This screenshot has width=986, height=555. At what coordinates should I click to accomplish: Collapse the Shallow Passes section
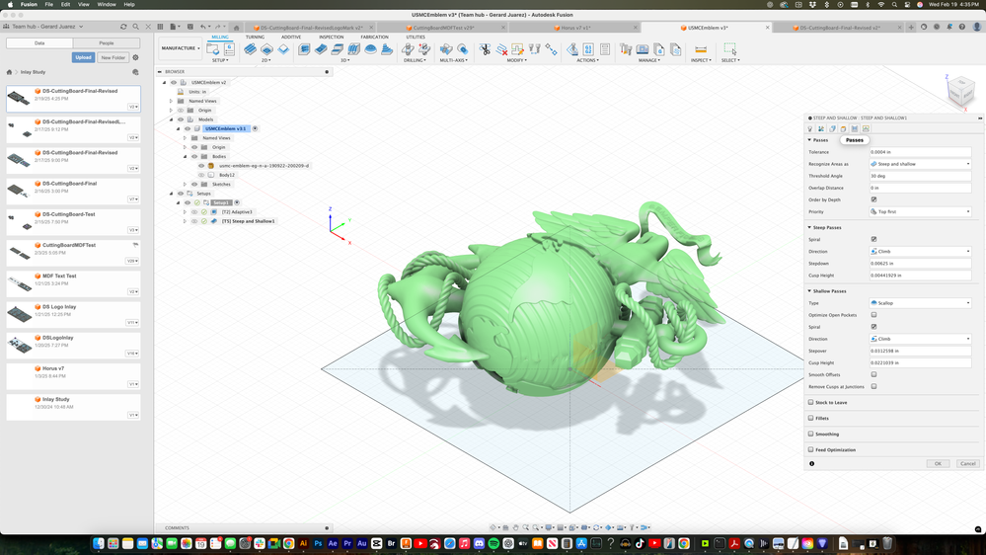810,290
